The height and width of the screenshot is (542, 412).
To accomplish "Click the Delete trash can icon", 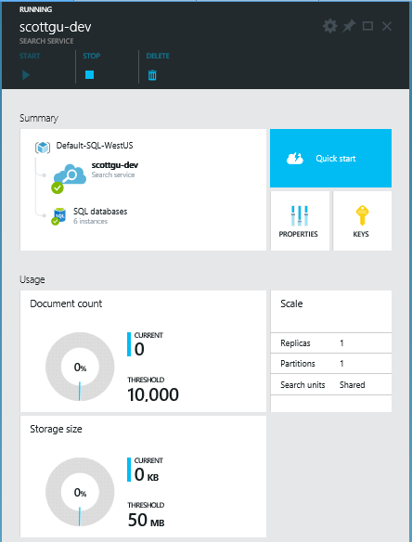I will click(x=152, y=75).
